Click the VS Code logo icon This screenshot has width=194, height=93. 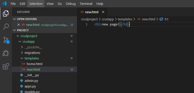pyautogui.click(x=4, y=4)
